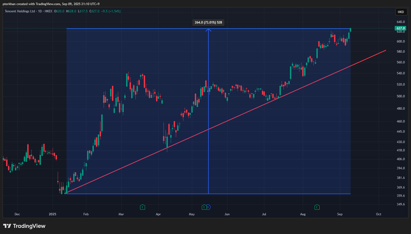Click the blue measurement arrowhead at top
411x234 pixels.
pos(208,30)
